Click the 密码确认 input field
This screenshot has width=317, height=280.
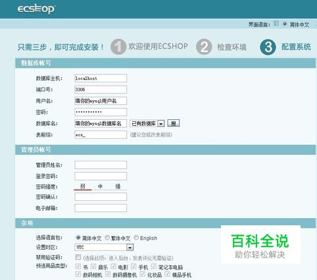(x=101, y=197)
